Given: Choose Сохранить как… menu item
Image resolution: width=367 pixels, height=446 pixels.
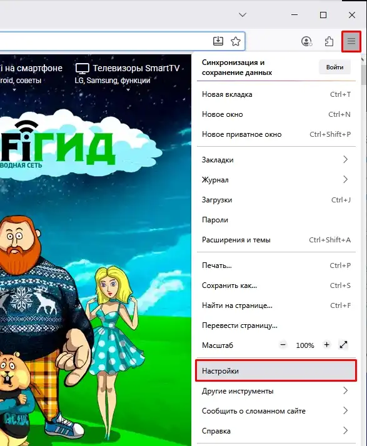Looking at the screenshot, I should coord(276,285).
